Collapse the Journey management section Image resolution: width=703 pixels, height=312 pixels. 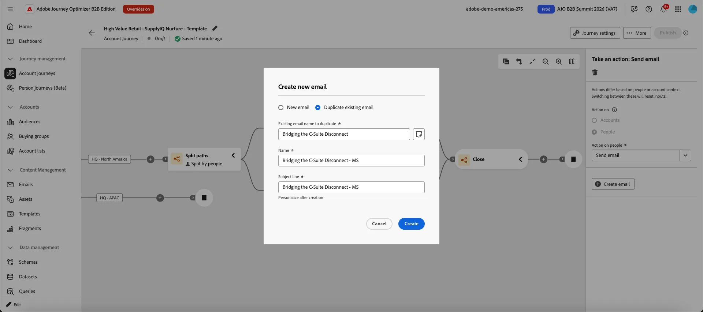click(10, 59)
